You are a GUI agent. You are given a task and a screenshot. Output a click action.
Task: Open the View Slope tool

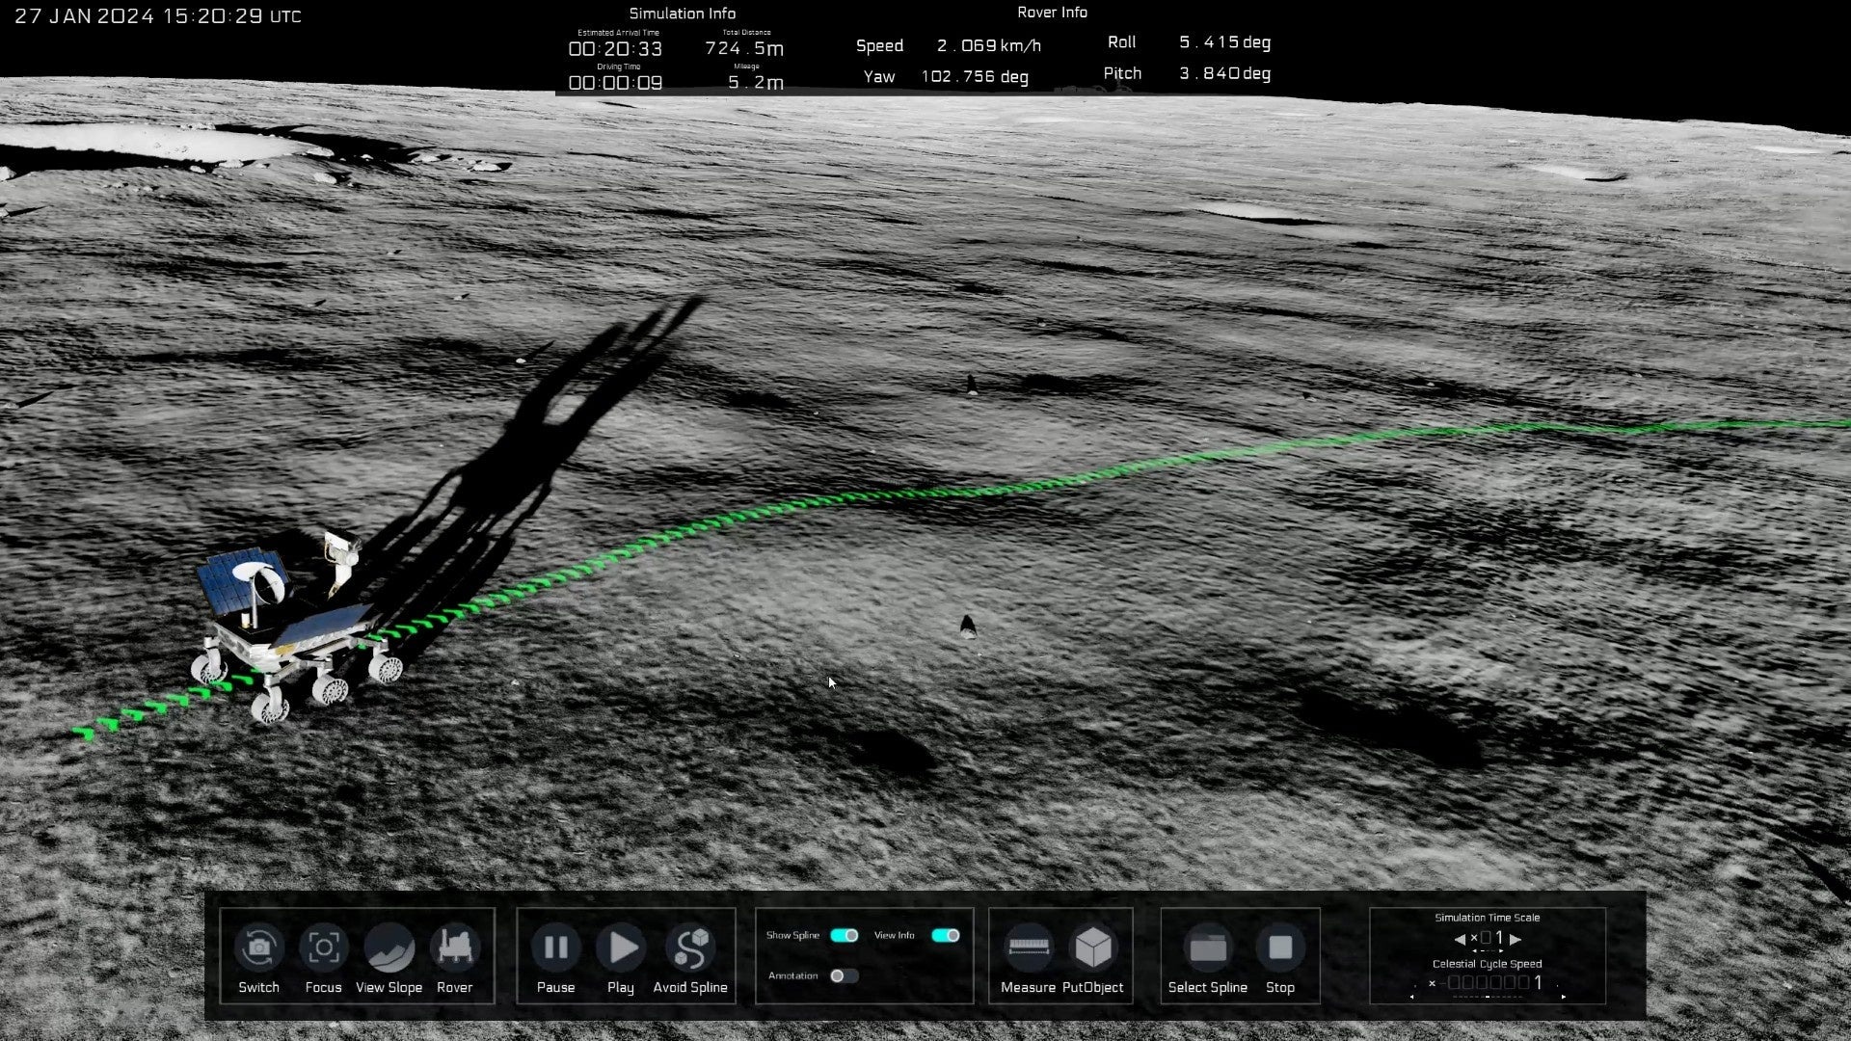tap(389, 948)
